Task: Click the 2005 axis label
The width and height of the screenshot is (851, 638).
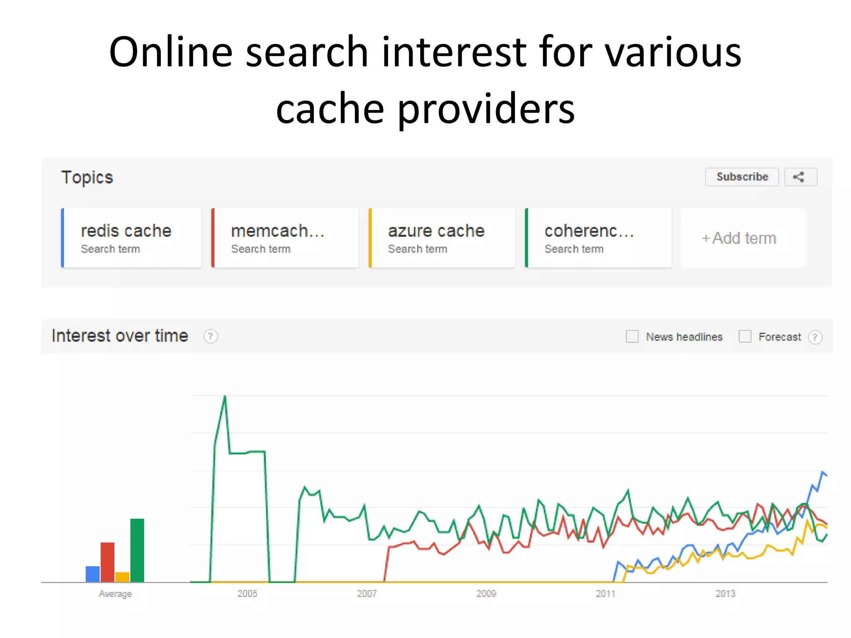Action: [x=247, y=594]
